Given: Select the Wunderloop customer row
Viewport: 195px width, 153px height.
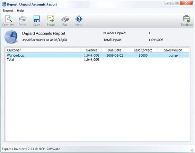Looking at the screenshot, I should coord(98,55).
